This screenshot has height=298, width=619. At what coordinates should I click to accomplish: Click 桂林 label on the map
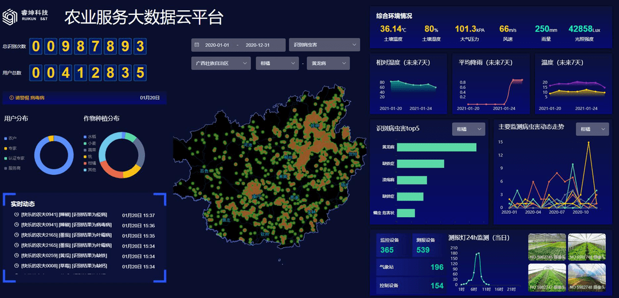pyautogui.click(x=315, y=126)
